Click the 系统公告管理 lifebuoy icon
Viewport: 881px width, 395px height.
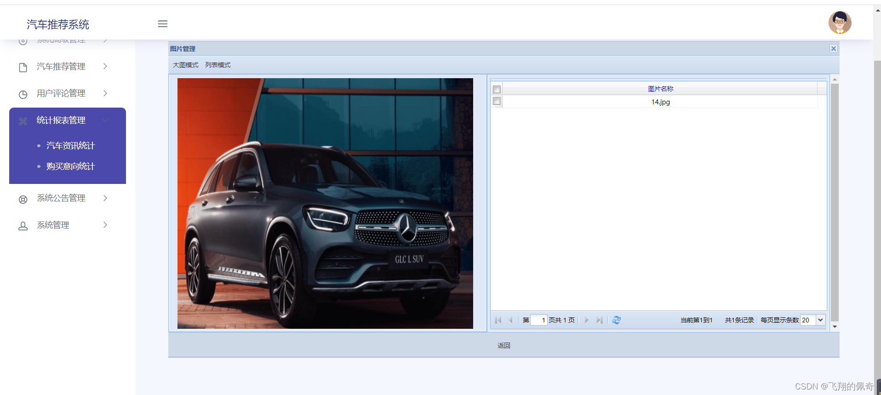tap(23, 200)
